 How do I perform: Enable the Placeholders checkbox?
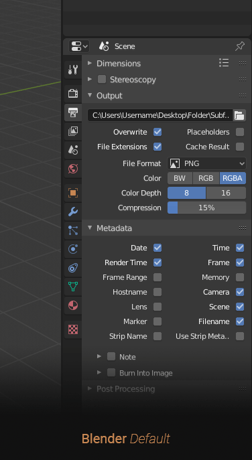click(x=240, y=132)
